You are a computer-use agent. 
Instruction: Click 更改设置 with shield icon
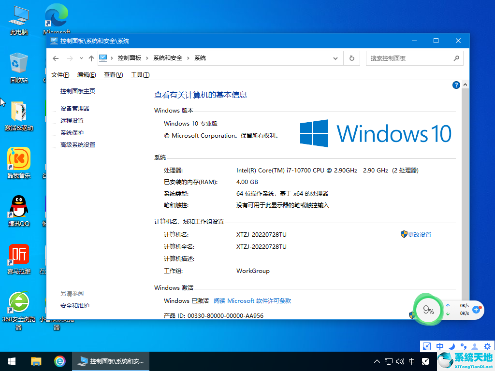pyautogui.click(x=416, y=234)
